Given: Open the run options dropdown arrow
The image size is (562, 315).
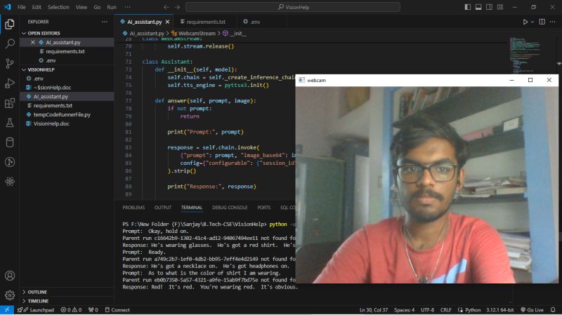Looking at the screenshot, I should point(532,22).
